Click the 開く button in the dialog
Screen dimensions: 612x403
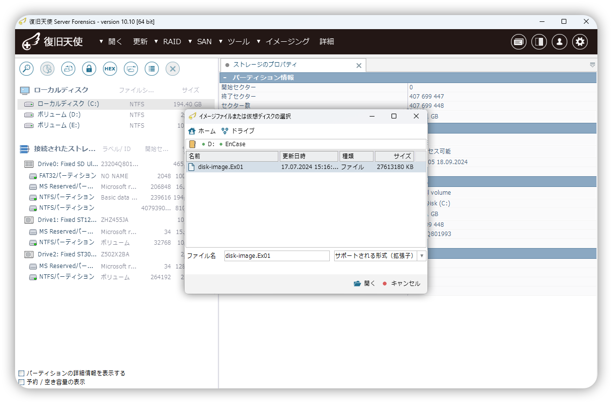365,284
